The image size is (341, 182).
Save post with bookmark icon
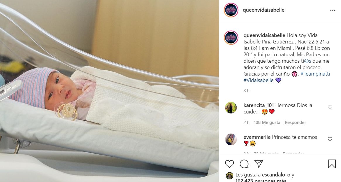point(332,164)
